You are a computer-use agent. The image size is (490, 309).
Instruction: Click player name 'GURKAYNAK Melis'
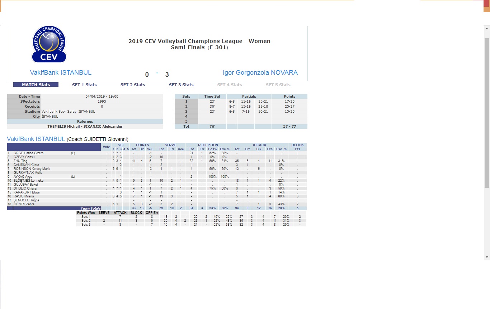28,173
